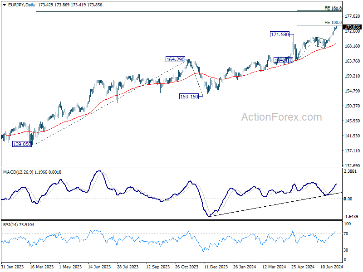This screenshot has width=363, height=272.
Task: Click the 141.530 price axis value
Action: [x=353, y=136]
